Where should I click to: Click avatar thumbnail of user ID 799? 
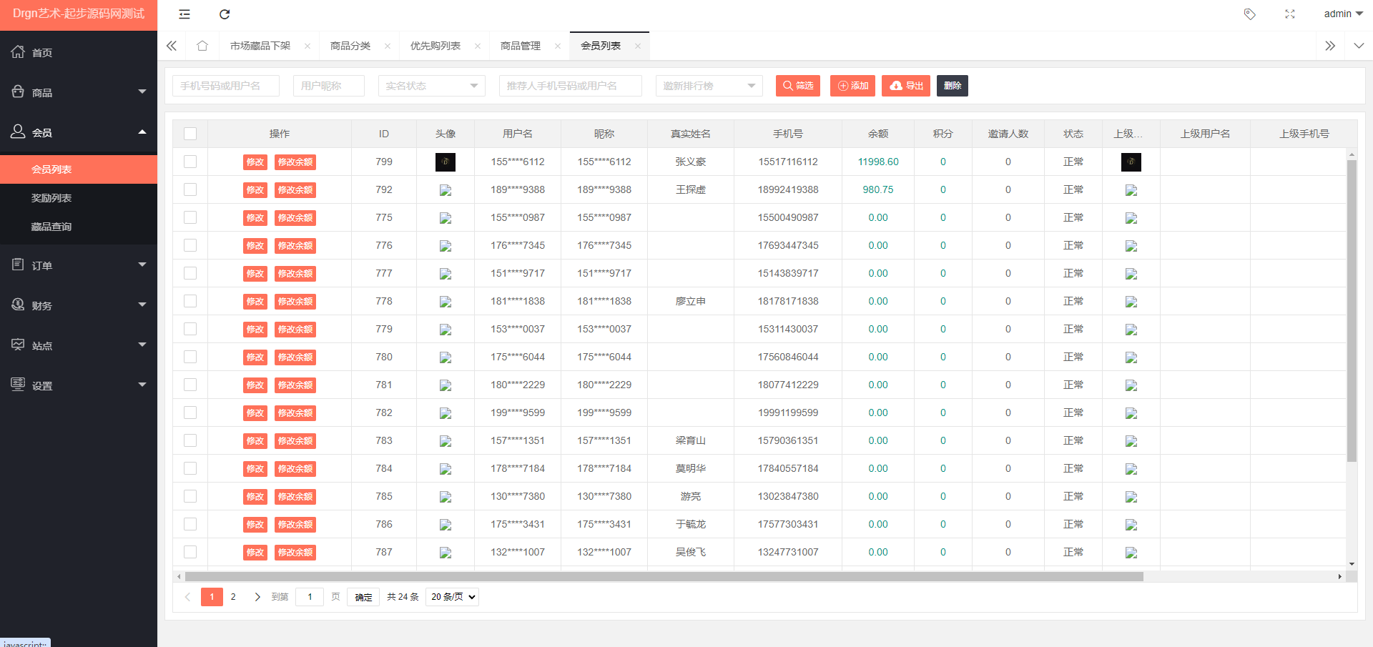click(445, 162)
